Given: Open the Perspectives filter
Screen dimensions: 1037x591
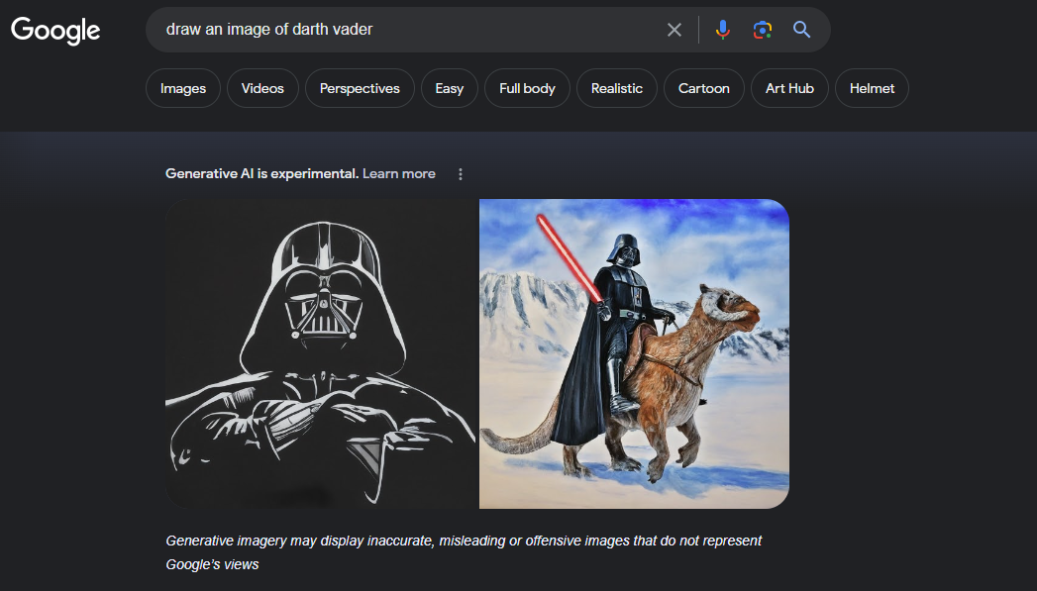Looking at the screenshot, I should point(360,88).
